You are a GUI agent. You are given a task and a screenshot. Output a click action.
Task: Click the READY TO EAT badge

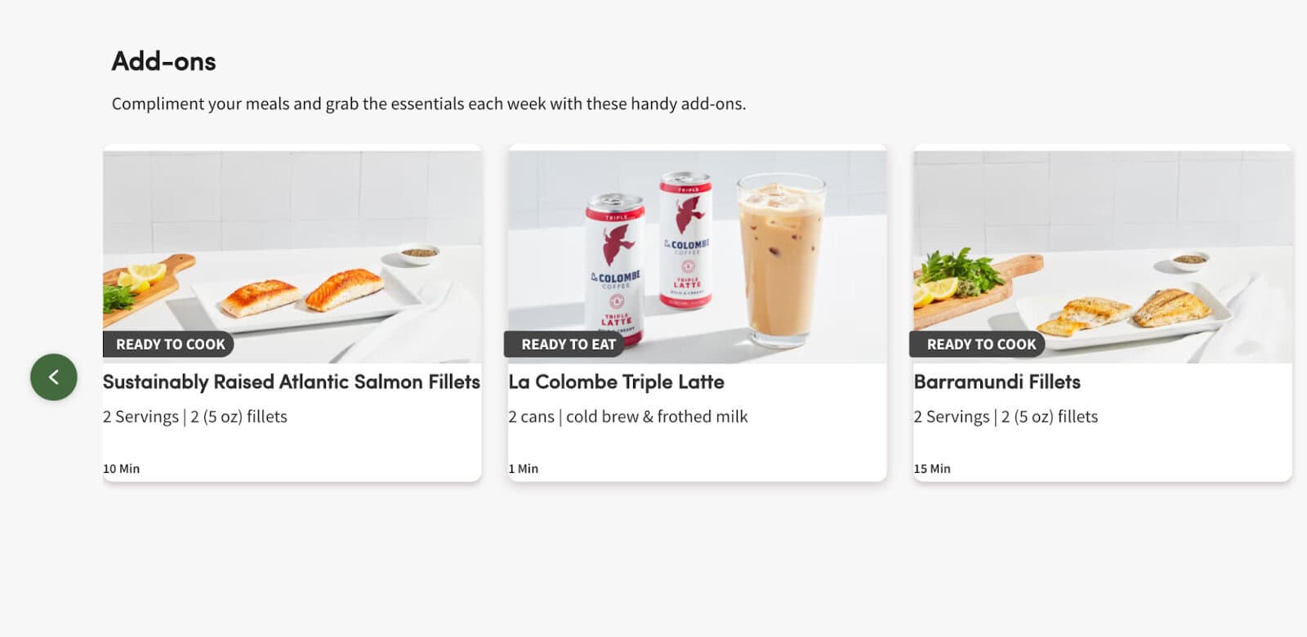pyautogui.click(x=567, y=345)
